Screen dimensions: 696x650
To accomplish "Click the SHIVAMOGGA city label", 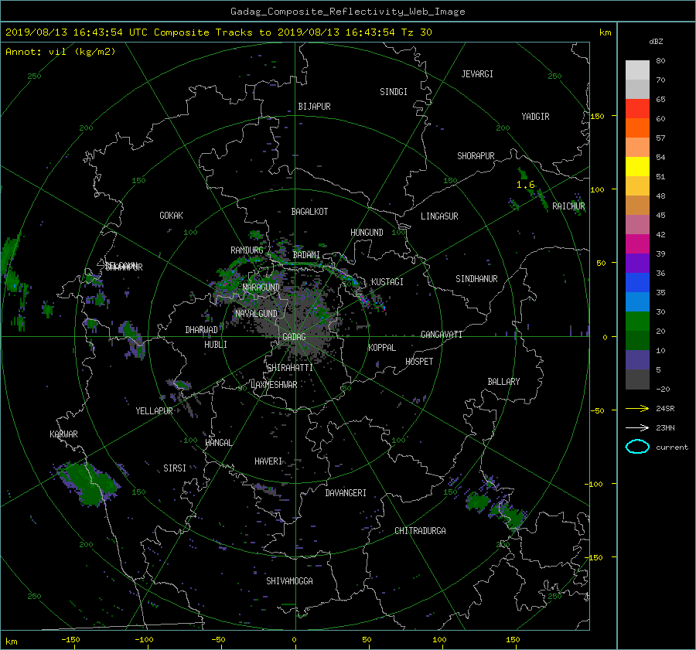I will [289, 581].
